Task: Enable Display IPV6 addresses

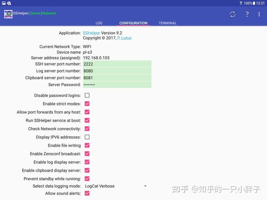Action: pyautogui.click(x=87, y=137)
